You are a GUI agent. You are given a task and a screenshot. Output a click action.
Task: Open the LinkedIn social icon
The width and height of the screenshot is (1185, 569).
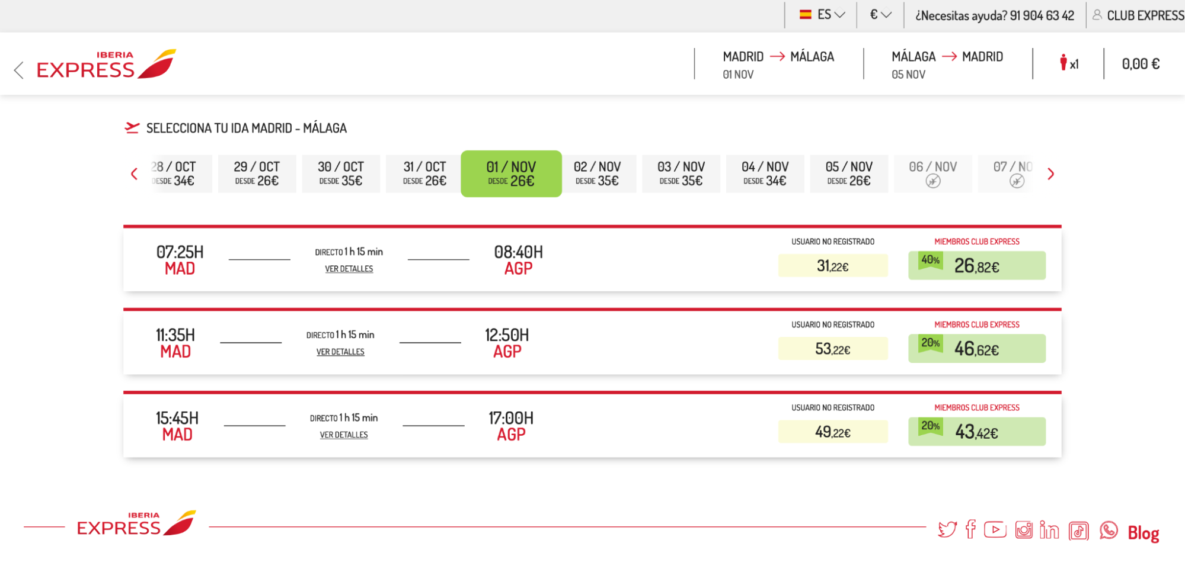pyautogui.click(x=1049, y=529)
